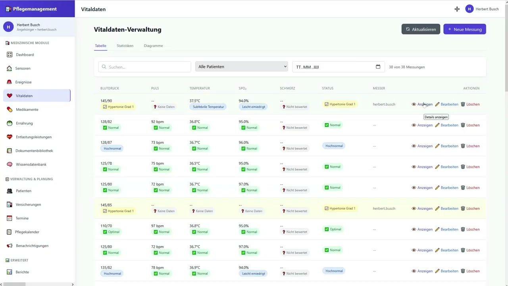Click the Subfebrile Temperatur badge
The width and height of the screenshot is (508, 286).
pos(208,107)
